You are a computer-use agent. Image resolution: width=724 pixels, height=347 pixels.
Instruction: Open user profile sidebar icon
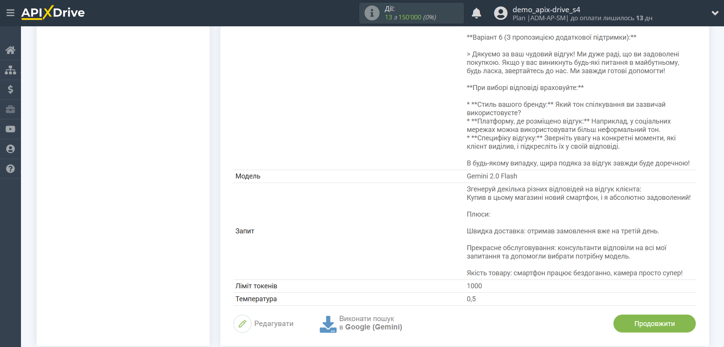click(x=10, y=149)
